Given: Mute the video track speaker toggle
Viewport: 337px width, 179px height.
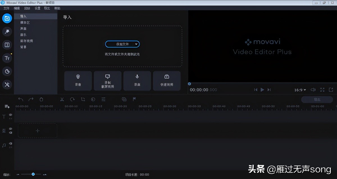Looking at the screenshot, I should pos(10,133).
